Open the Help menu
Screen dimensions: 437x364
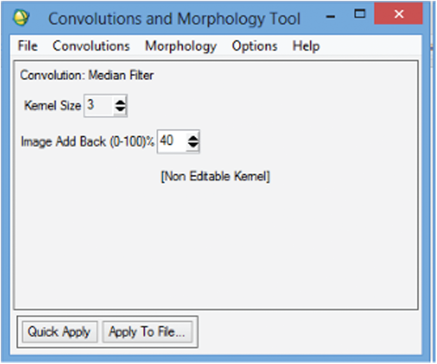306,46
